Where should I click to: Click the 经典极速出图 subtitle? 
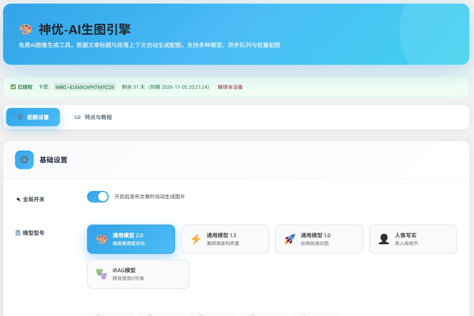tap(314, 243)
